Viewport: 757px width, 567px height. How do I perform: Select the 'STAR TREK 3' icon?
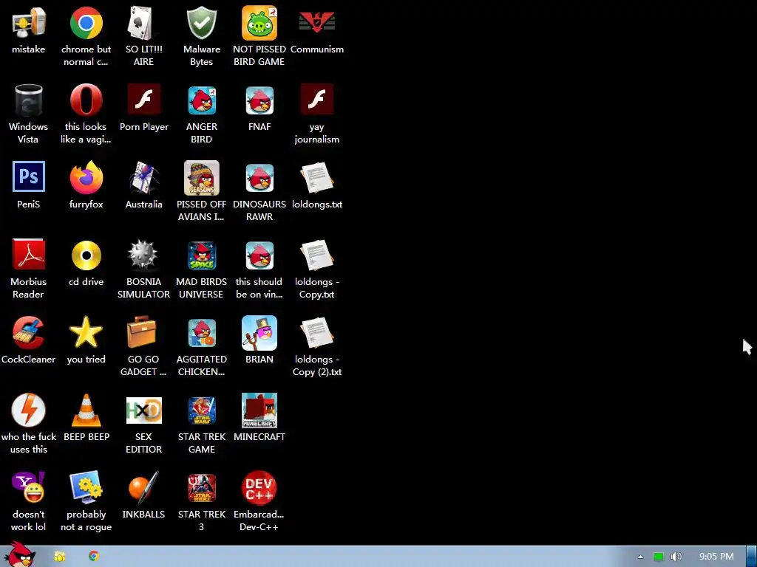(x=201, y=489)
